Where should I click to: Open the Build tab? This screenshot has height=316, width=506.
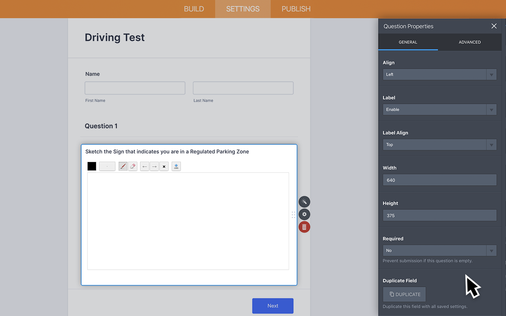194,9
